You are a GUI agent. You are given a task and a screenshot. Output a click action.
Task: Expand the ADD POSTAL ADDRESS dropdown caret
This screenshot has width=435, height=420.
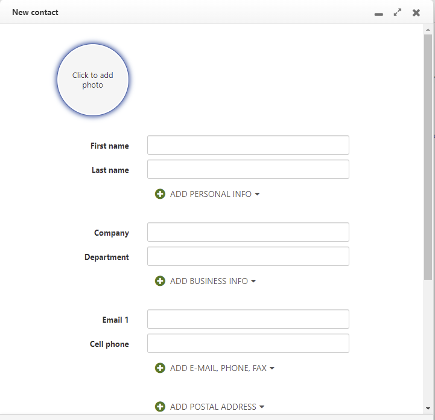point(262,407)
